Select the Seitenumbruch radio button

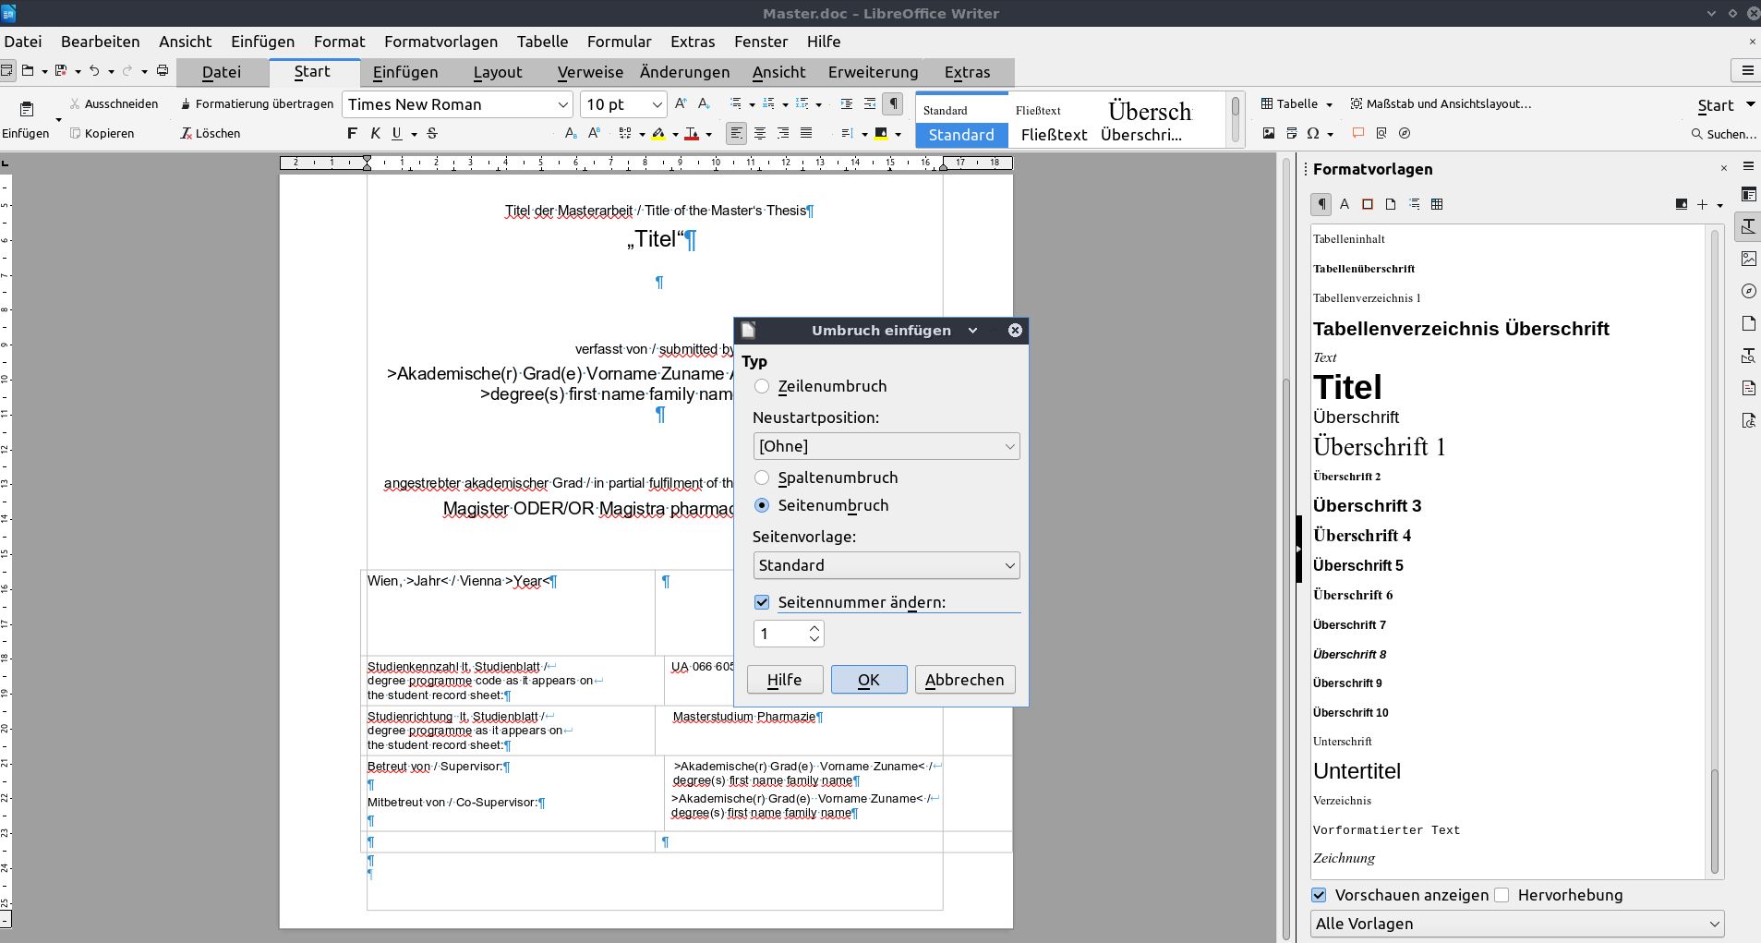[762, 505]
